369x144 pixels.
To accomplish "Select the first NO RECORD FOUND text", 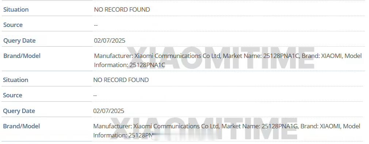I will (122, 9).
